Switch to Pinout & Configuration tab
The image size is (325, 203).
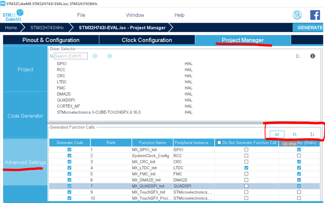[x=51, y=40]
